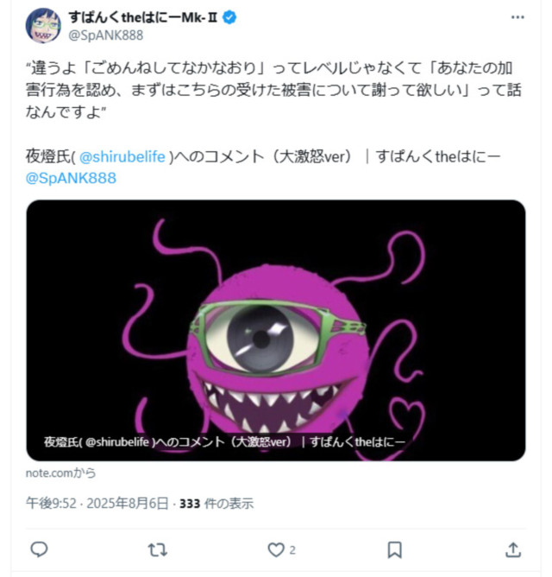Like the post with heart icon
The height and width of the screenshot is (577, 552).
pos(276,549)
